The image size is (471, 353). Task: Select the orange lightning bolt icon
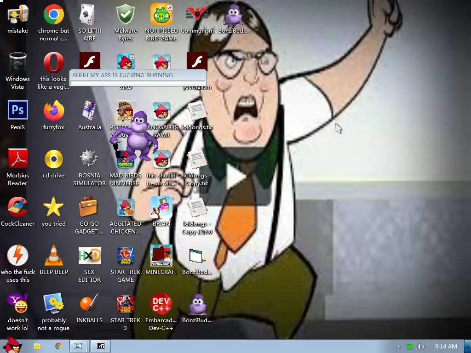(x=17, y=256)
